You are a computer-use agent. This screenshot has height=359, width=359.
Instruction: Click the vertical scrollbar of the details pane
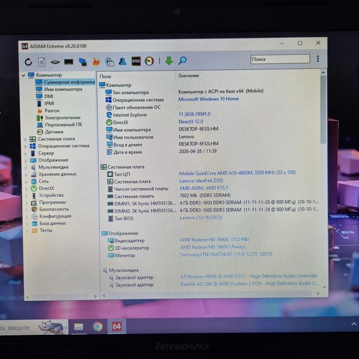[x=323, y=109]
